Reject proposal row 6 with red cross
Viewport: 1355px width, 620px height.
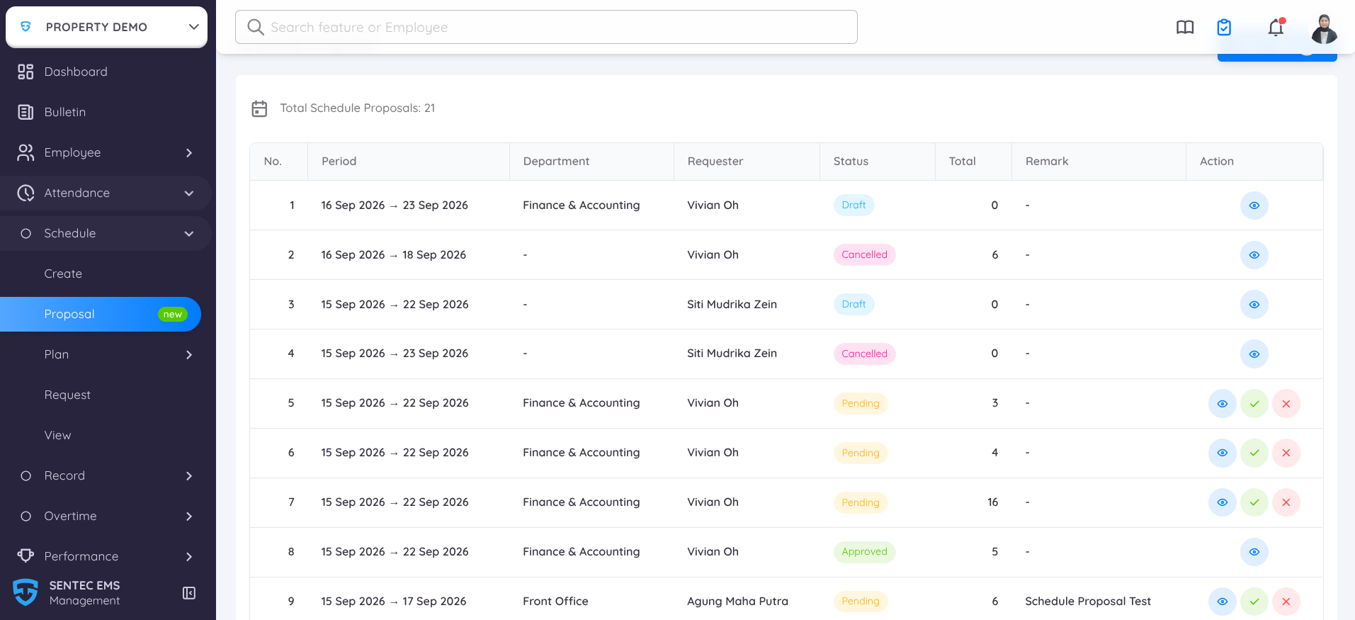[x=1286, y=453]
